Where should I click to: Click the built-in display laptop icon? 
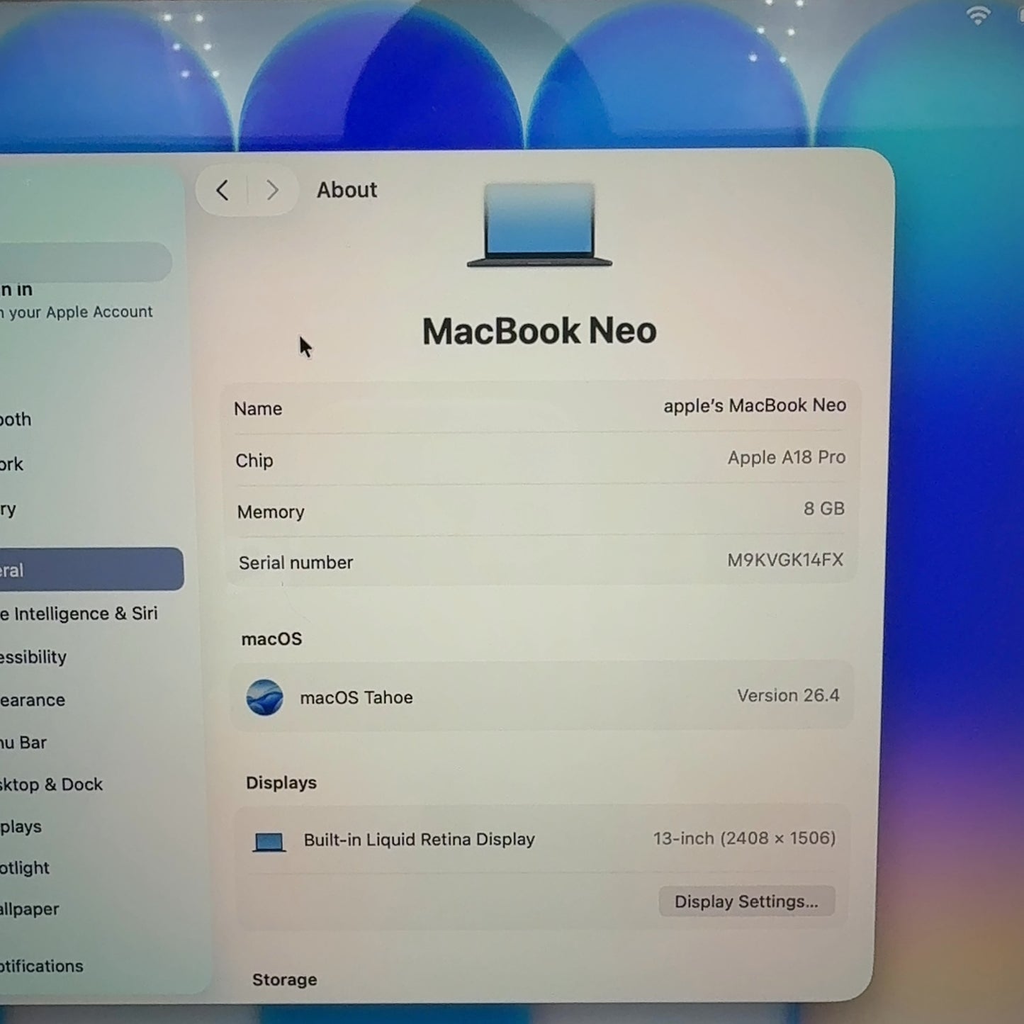point(269,842)
